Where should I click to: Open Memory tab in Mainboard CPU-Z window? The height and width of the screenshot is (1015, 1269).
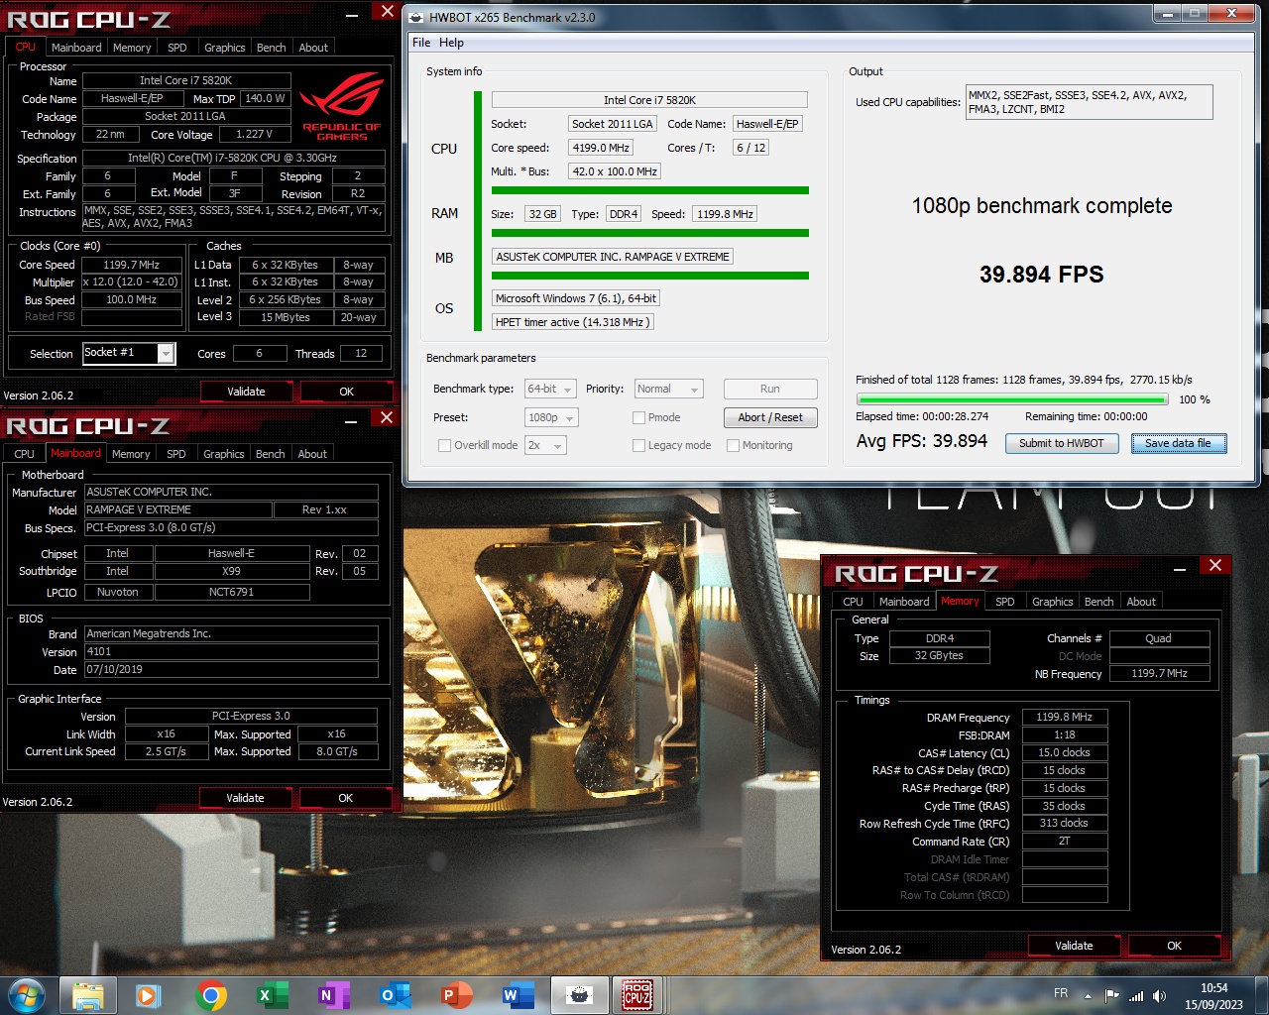[131, 454]
